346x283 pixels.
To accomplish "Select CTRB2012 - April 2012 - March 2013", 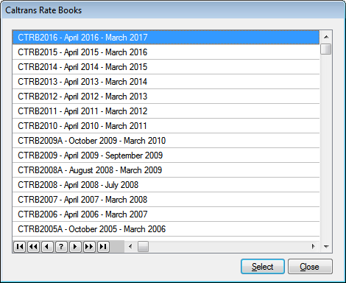I will coord(166,97).
